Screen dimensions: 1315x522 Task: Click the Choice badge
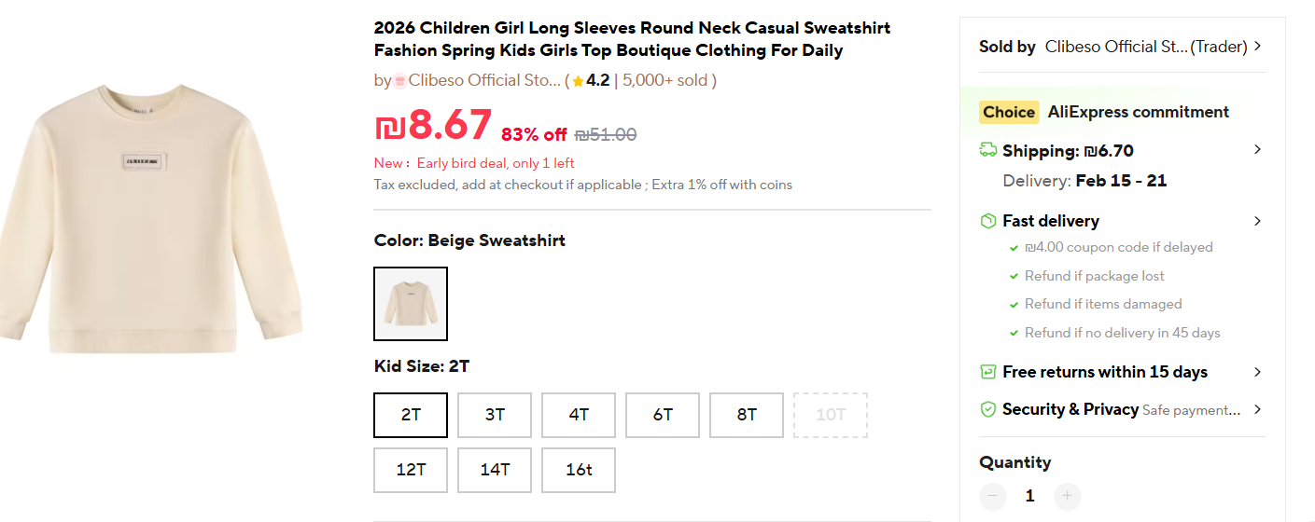point(1009,112)
